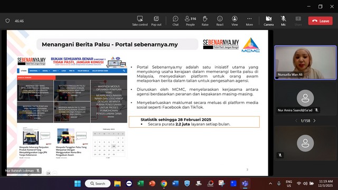The height and width of the screenshot is (190, 338).
Task: Open Microsoft Teams from the taskbar
Action: click(245, 184)
